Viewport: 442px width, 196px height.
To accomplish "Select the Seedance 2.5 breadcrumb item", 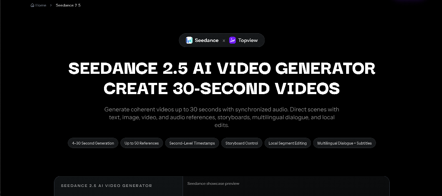I will point(68,5).
